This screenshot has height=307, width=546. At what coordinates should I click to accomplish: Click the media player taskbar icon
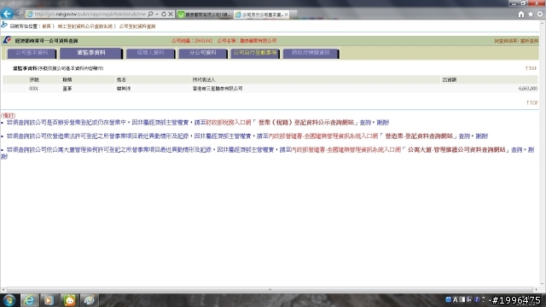[x=49, y=300]
